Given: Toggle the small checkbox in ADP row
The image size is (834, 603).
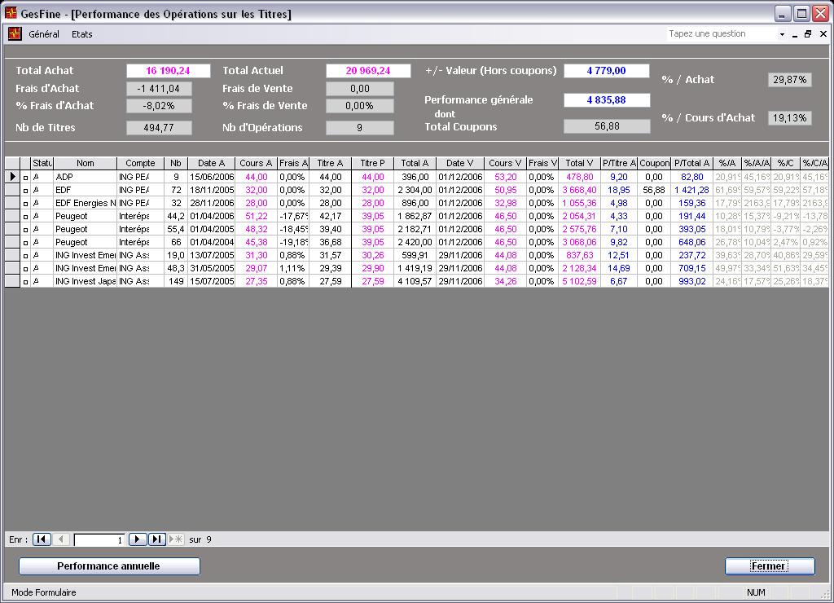Looking at the screenshot, I should (25, 177).
